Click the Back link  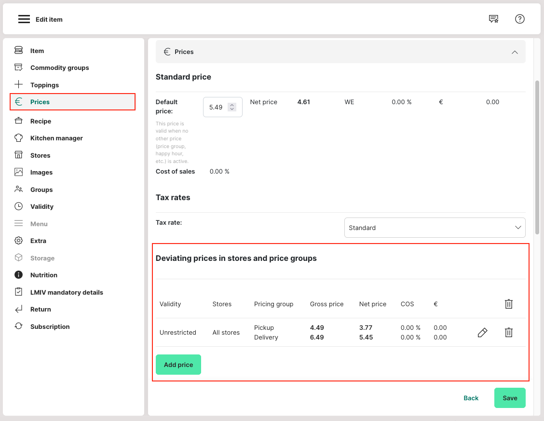[x=471, y=398]
